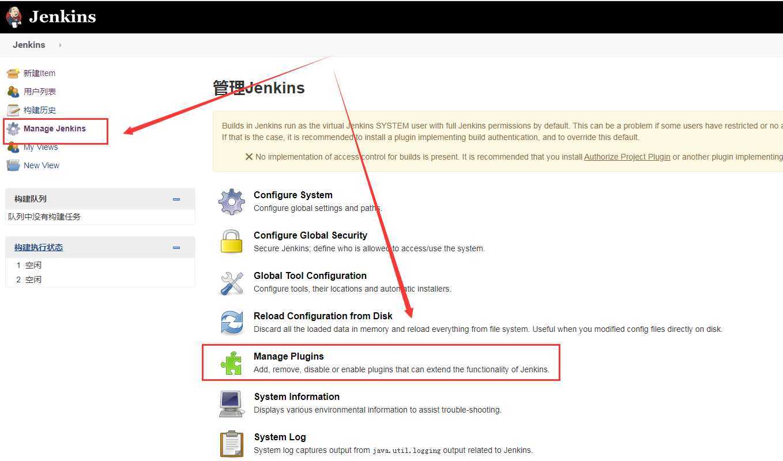Open System Log
783x461 pixels.
280,437
